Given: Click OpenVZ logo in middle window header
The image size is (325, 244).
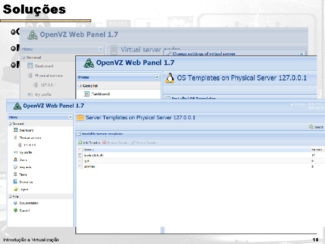Looking at the screenshot, I should [x=89, y=63].
